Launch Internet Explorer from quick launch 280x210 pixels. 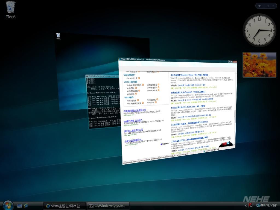(26, 206)
